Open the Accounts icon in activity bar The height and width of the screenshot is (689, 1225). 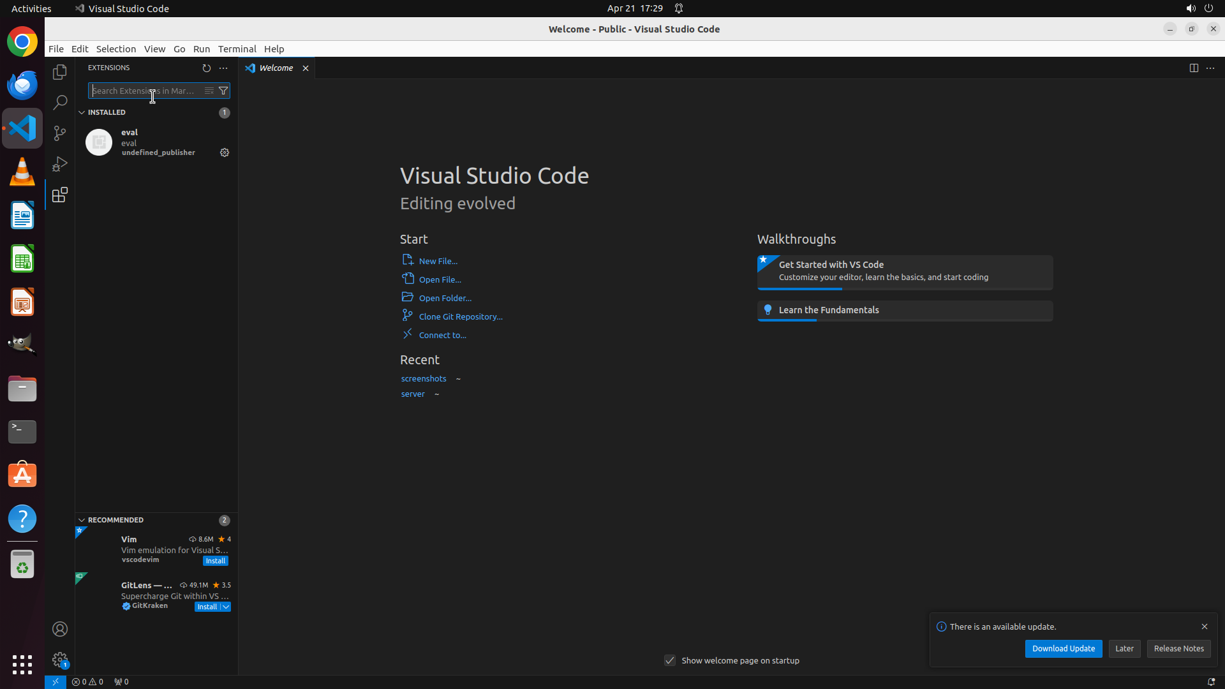[x=59, y=629]
